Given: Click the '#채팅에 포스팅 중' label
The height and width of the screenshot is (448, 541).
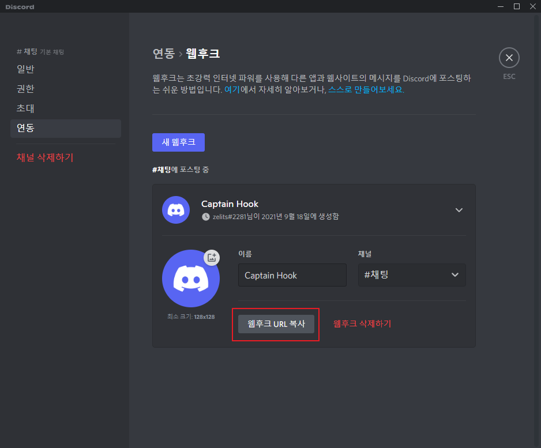Looking at the screenshot, I should (181, 170).
